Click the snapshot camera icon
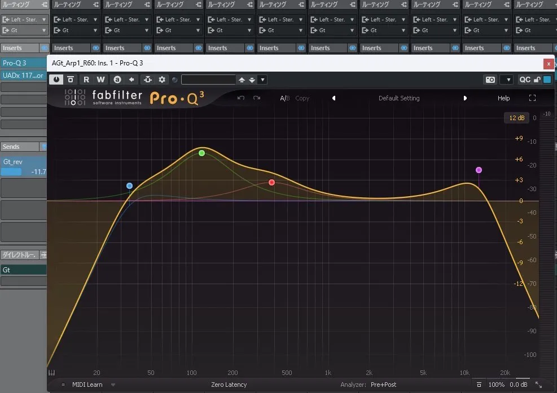557x393 pixels. 490,80
